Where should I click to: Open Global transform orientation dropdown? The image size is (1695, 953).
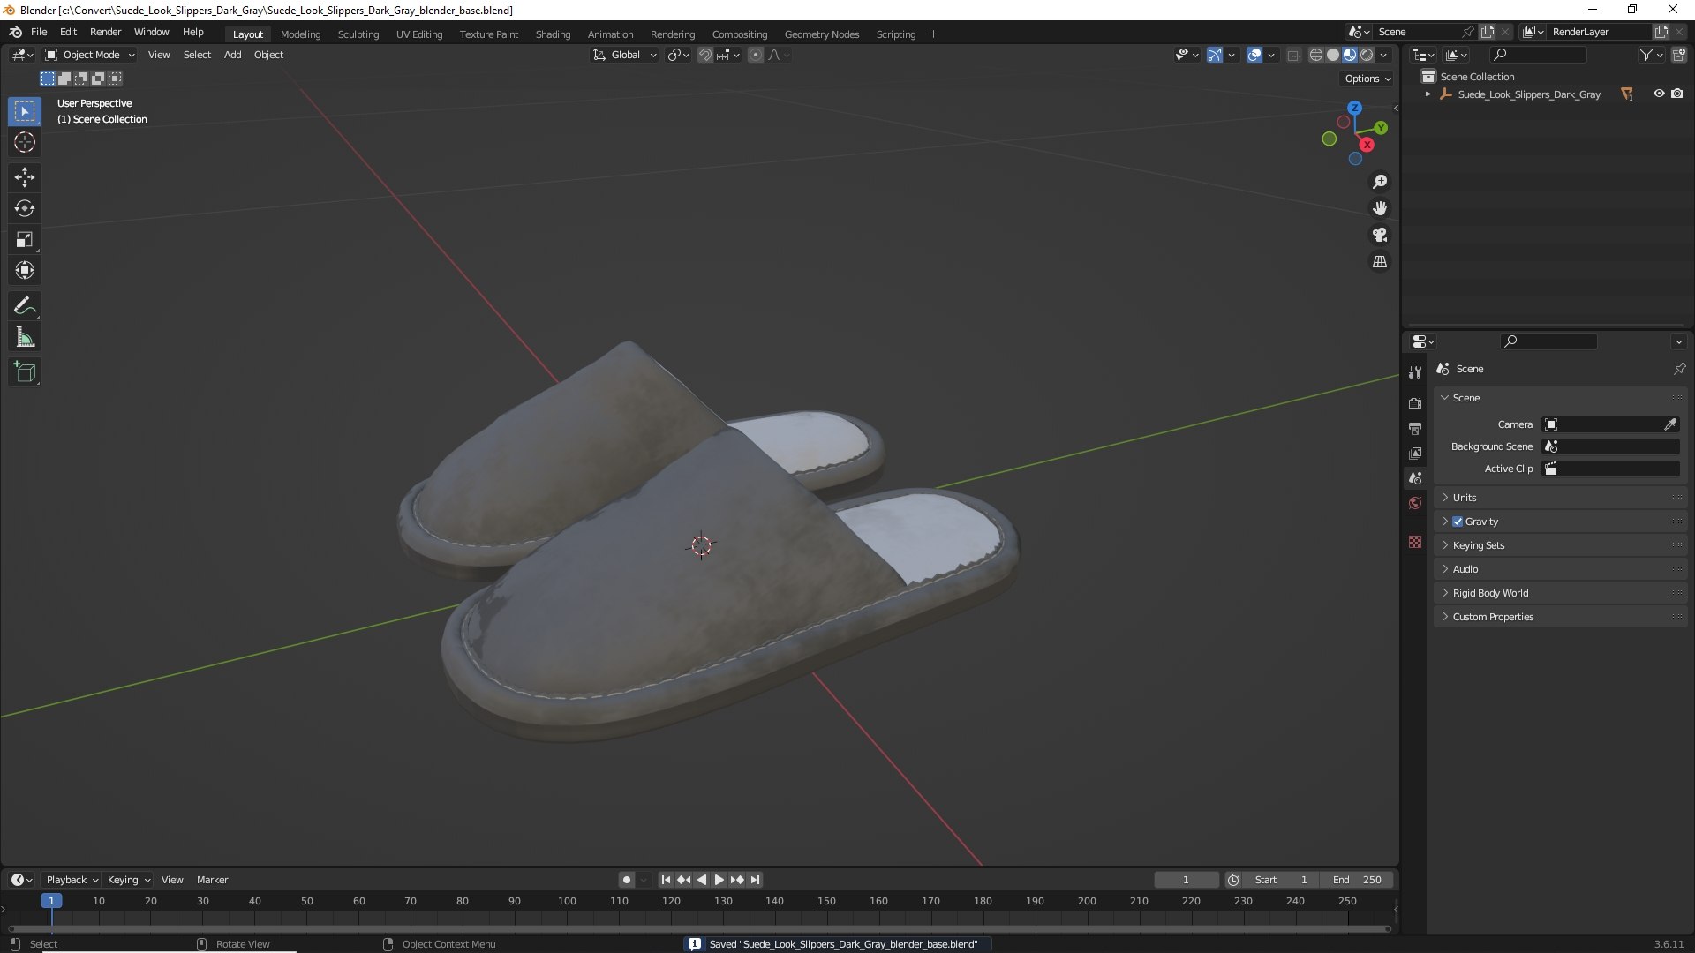625,55
